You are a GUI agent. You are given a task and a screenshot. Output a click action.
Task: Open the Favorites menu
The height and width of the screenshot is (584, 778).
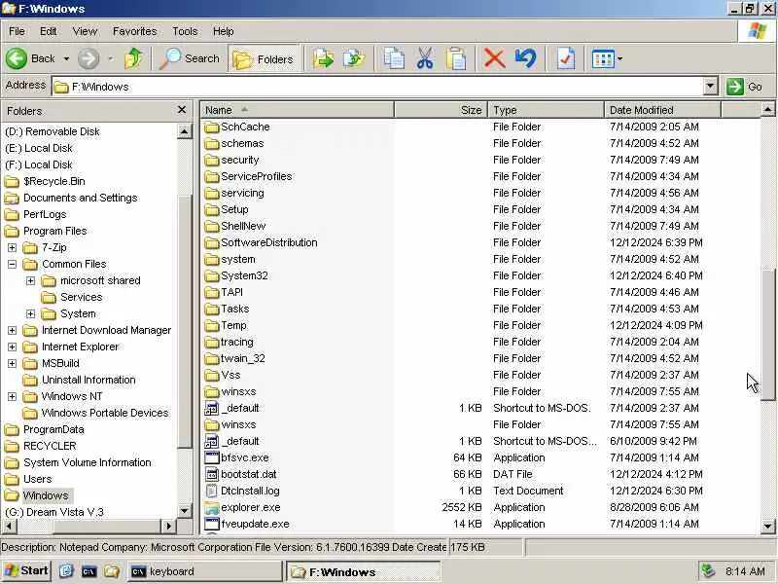pos(134,31)
